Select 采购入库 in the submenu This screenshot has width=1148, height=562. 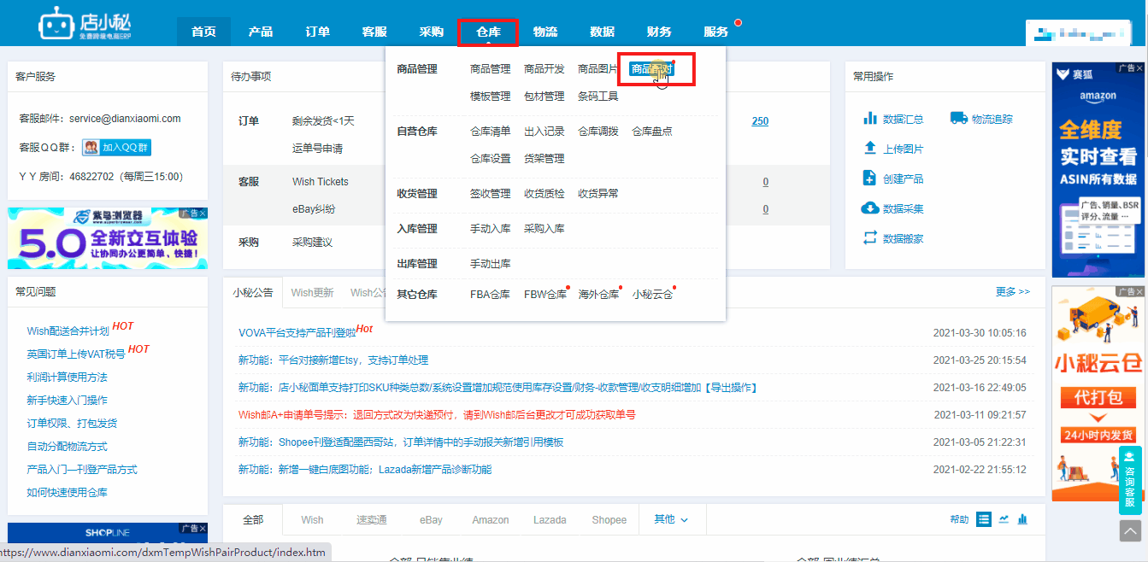[544, 229]
